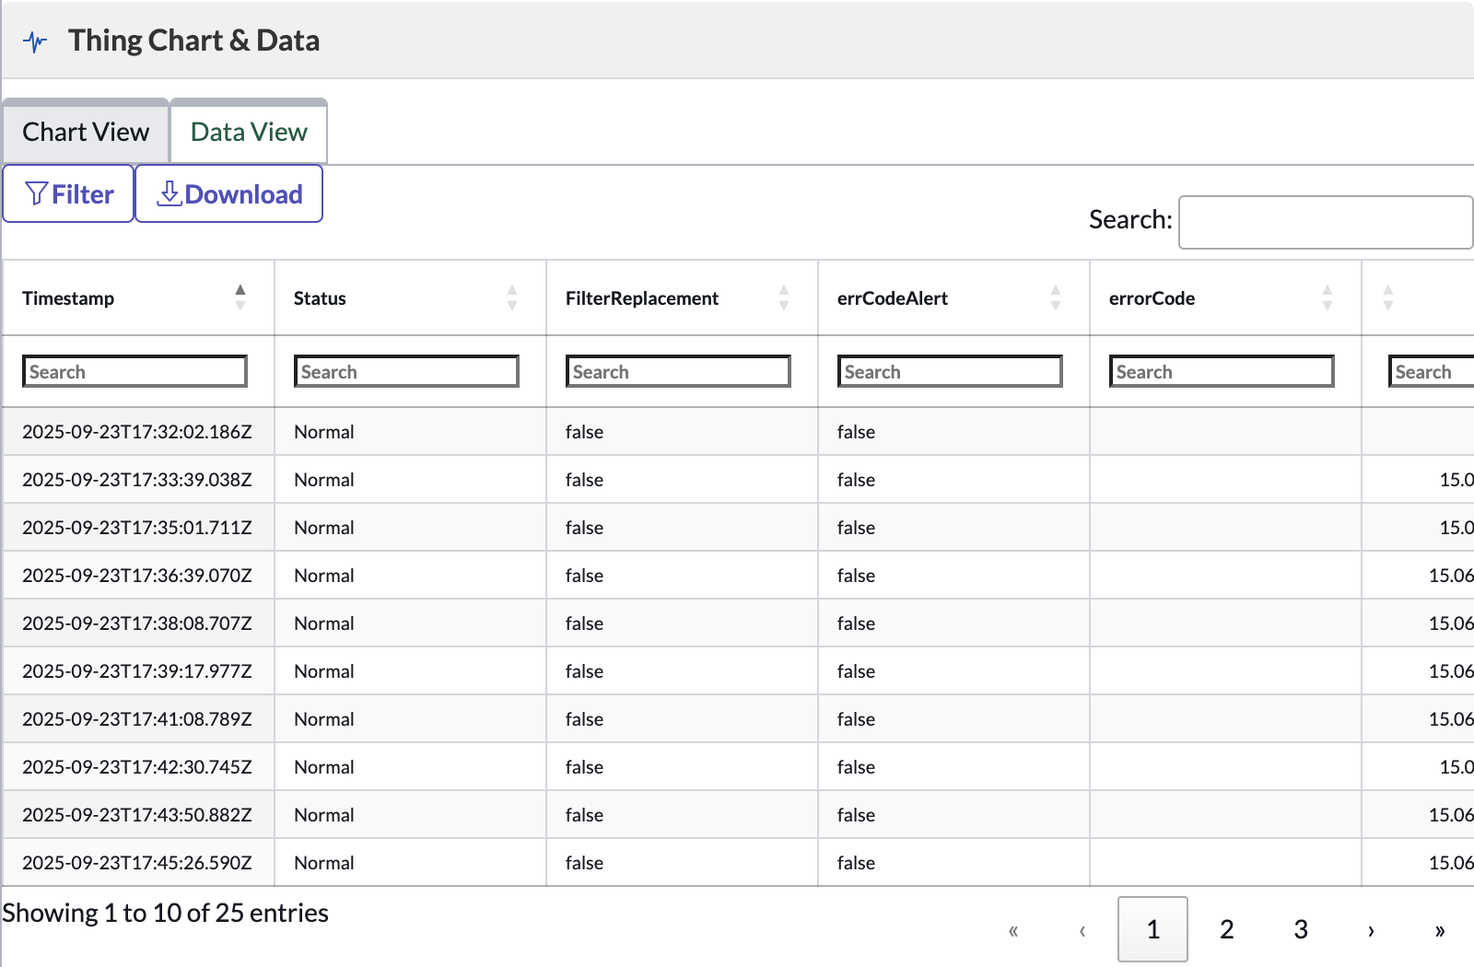Go to previous page of entries
The height and width of the screenshot is (967, 1474).
pos(1082,930)
